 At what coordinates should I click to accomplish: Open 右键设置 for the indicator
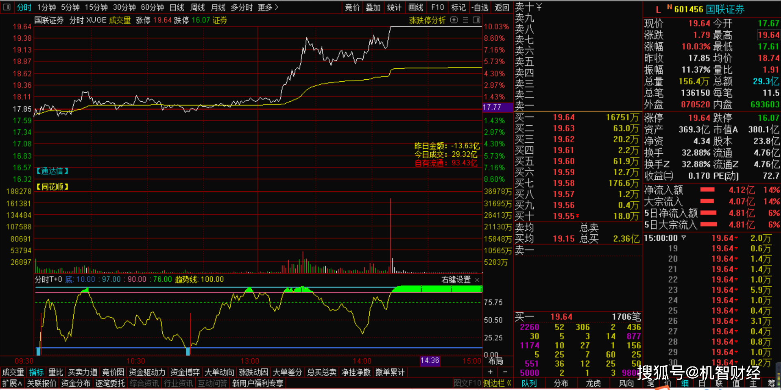456,279
